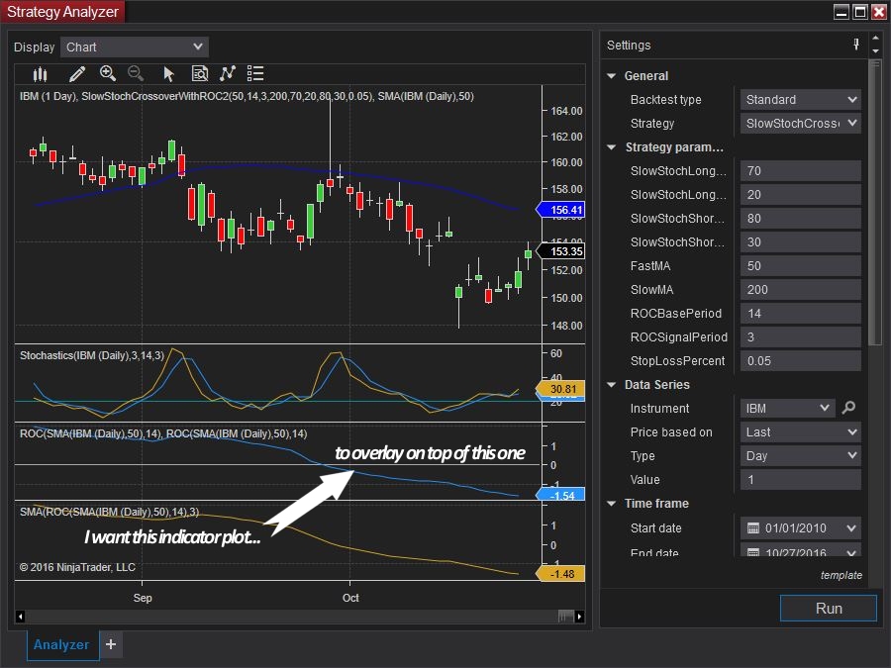
Task: Click the SlowStochShort field with value 80
Action: (800, 219)
